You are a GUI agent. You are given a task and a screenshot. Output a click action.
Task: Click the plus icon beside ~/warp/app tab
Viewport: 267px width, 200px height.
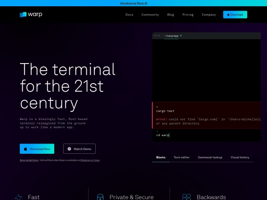click(181, 36)
